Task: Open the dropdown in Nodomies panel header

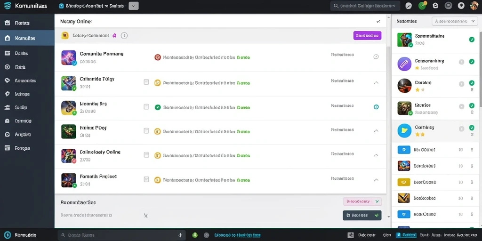Action: point(455,21)
